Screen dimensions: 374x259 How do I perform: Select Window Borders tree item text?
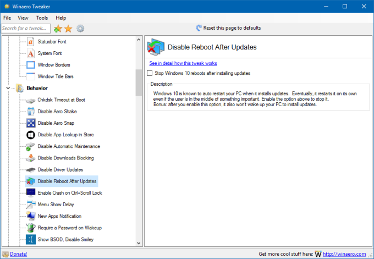54,65
